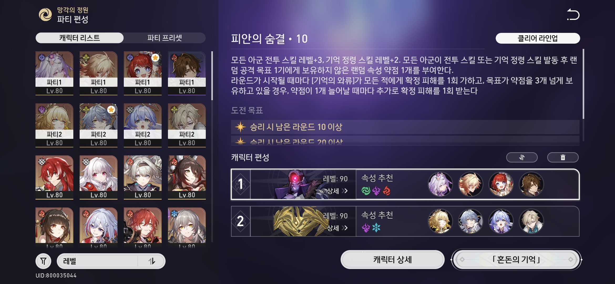Expand 상세 details for the level 90 robot boss
Viewport: 615px width, 284px height.
click(x=337, y=191)
